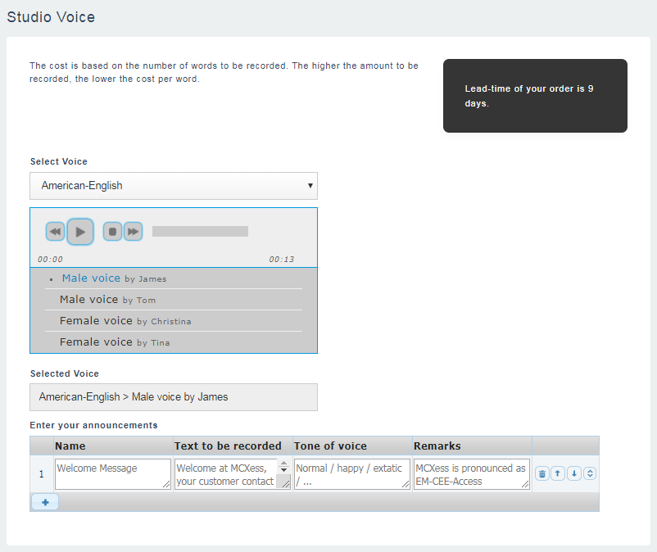Click the Tone of voice text field
Image resolution: width=657 pixels, height=552 pixels.
[x=352, y=474]
